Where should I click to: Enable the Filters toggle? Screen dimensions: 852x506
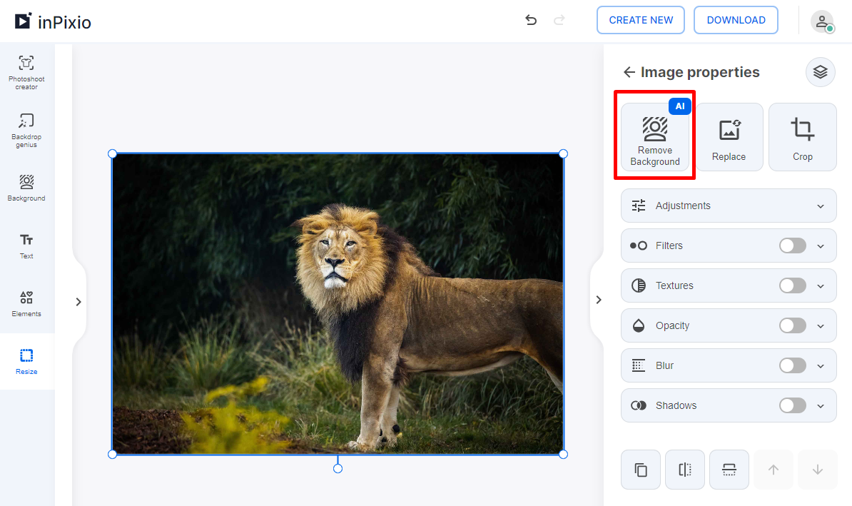pos(792,246)
